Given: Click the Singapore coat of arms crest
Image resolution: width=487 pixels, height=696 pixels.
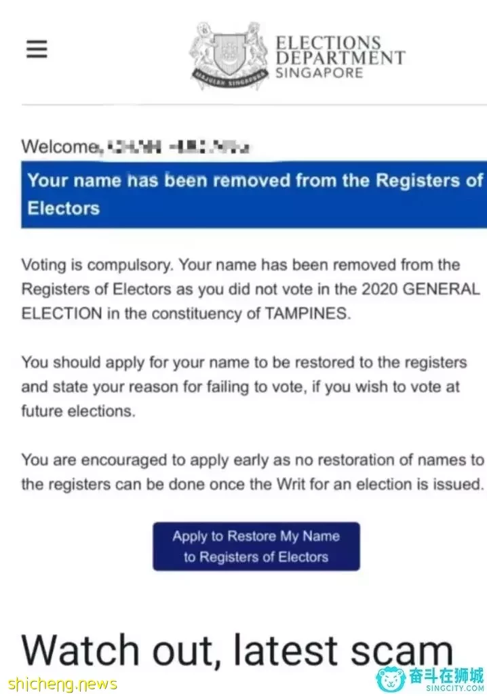Looking at the screenshot, I should coord(229,56).
